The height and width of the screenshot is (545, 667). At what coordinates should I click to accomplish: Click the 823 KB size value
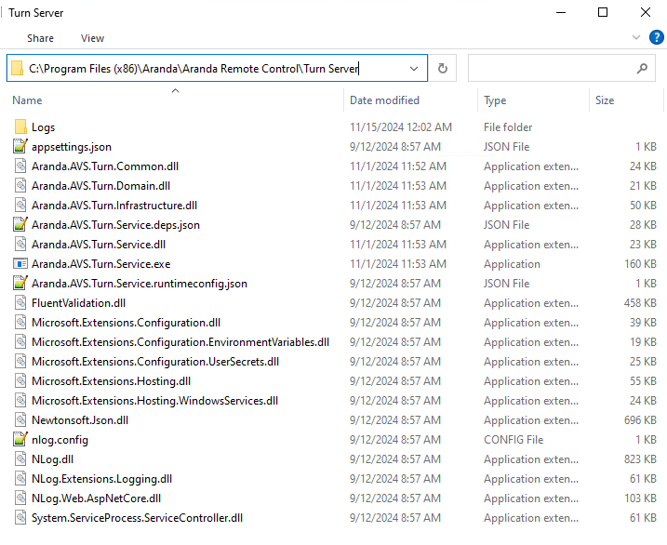[x=640, y=459]
